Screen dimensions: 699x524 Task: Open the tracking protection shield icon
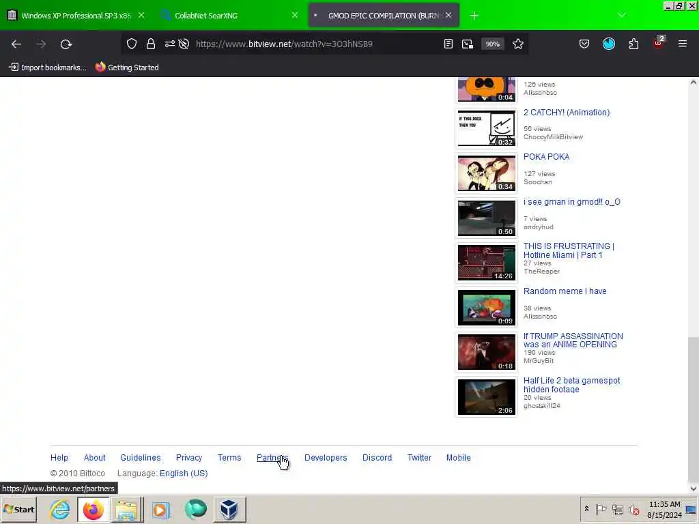point(132,44)
